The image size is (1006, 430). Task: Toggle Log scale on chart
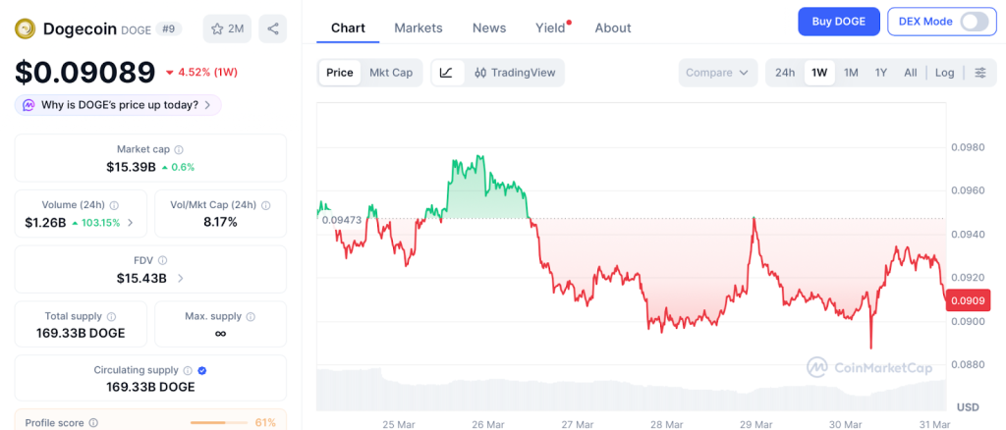point(944,73)
